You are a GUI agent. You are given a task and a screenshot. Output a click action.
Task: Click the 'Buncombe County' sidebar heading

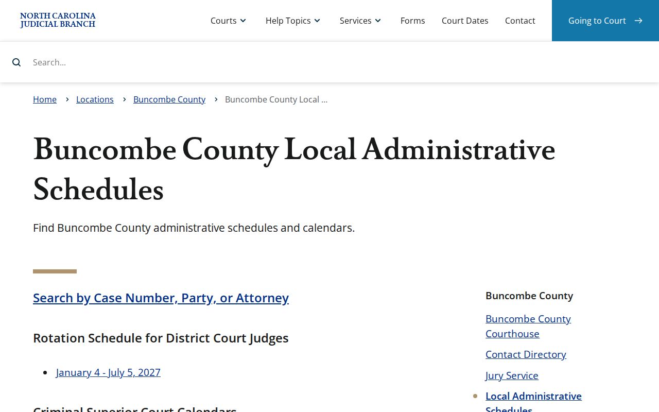pyautogui.click(x=529, y=296)
